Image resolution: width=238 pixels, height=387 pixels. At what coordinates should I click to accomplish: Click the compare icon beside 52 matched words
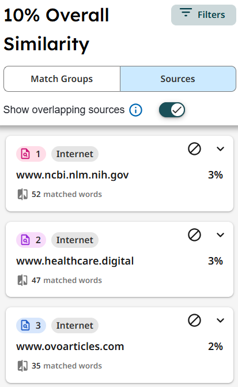[x=22, y=194]
